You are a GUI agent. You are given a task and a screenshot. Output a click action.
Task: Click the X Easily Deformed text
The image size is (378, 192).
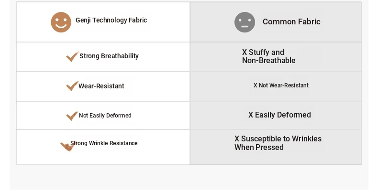[279, 115]
